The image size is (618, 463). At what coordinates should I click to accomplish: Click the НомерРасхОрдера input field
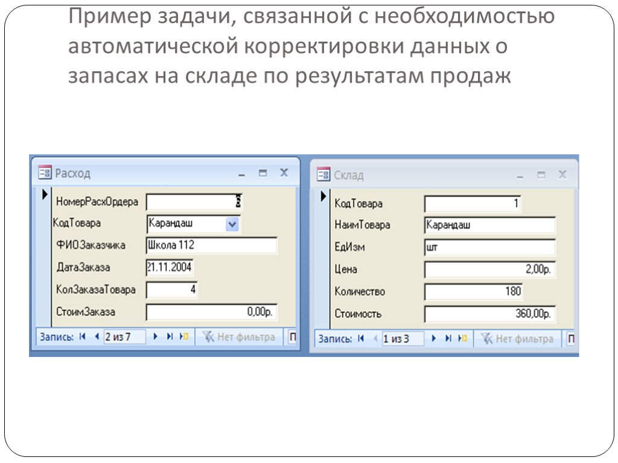[194, 202]
